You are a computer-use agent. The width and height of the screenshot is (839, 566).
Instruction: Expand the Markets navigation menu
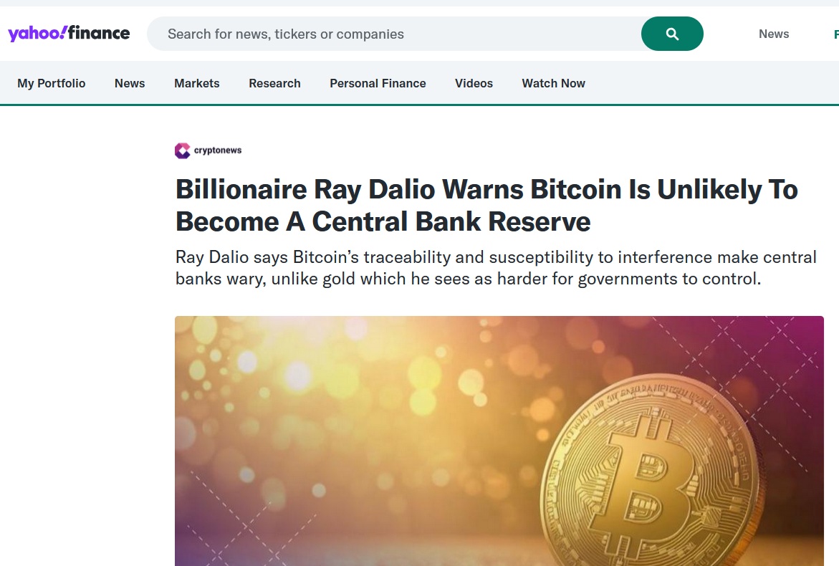point(197,83)
